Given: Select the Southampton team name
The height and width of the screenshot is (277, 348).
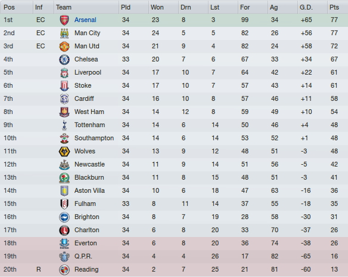Looking at the screenshot, I should coord(94,138).
